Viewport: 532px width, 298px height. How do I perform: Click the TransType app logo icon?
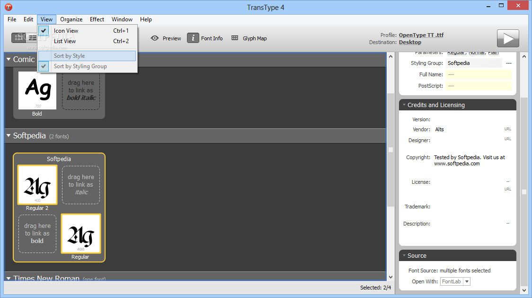click(9, 7)
